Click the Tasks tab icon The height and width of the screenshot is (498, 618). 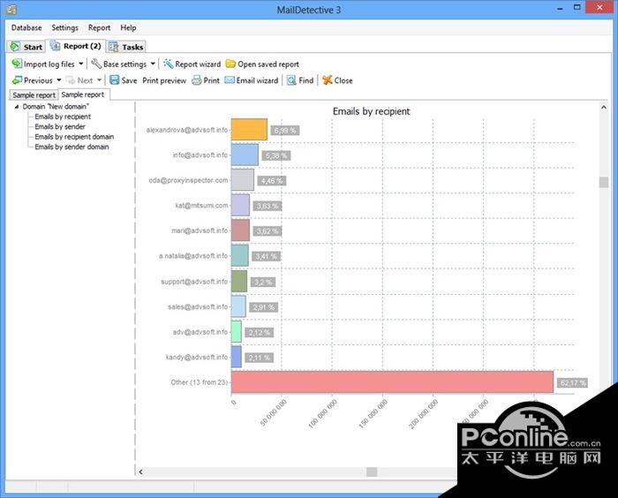point(114,47)
